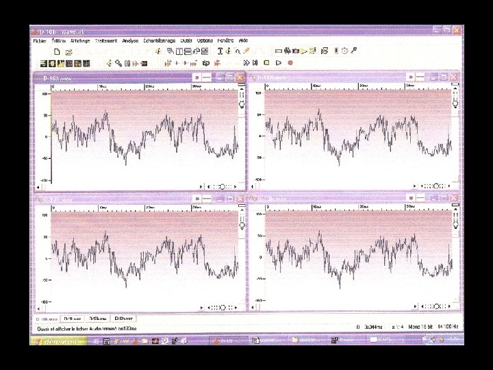
Task: Stop playback with the yellow square button
Action: 266,63
